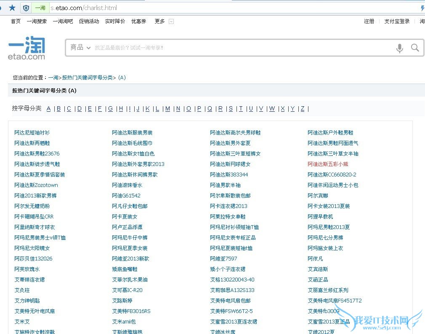Open keyword 阿玛尼女表专柜正品
The image size is (425, 334).
click(x=233, y=238)
